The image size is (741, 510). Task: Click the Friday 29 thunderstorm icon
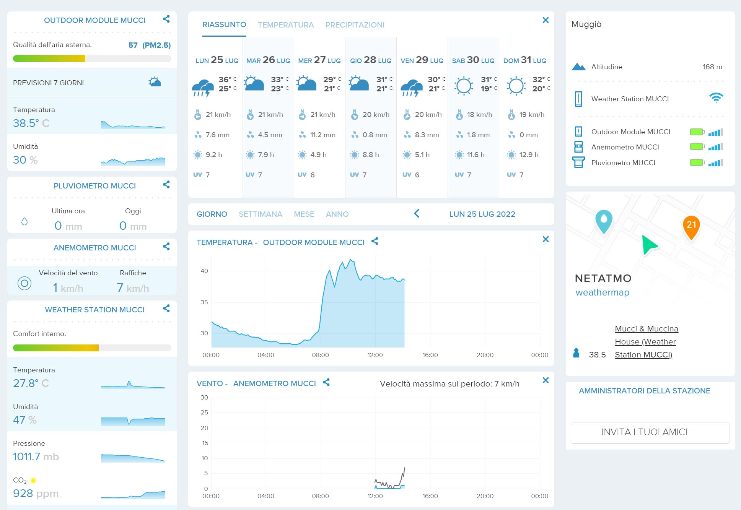[412, 88]
